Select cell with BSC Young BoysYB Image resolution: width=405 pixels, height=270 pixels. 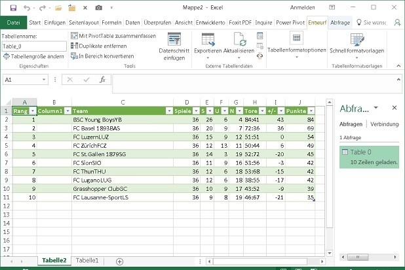pyautogui.click(x=123, y=120)
